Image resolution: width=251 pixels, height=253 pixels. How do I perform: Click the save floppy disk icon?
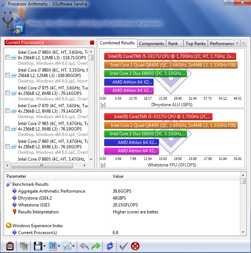(x=38, y=246)
